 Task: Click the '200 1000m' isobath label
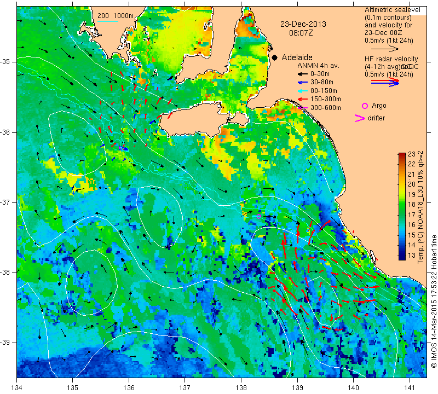(116, 16)
